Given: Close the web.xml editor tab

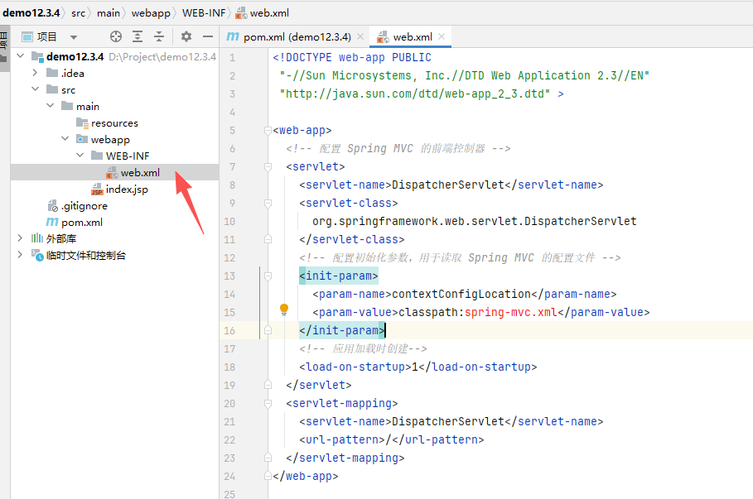Looking at the screenshot, I should pos(442,36).
